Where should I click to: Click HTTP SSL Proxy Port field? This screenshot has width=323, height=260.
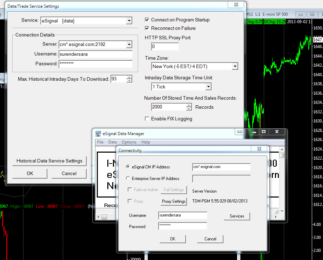tap(165, 47)
